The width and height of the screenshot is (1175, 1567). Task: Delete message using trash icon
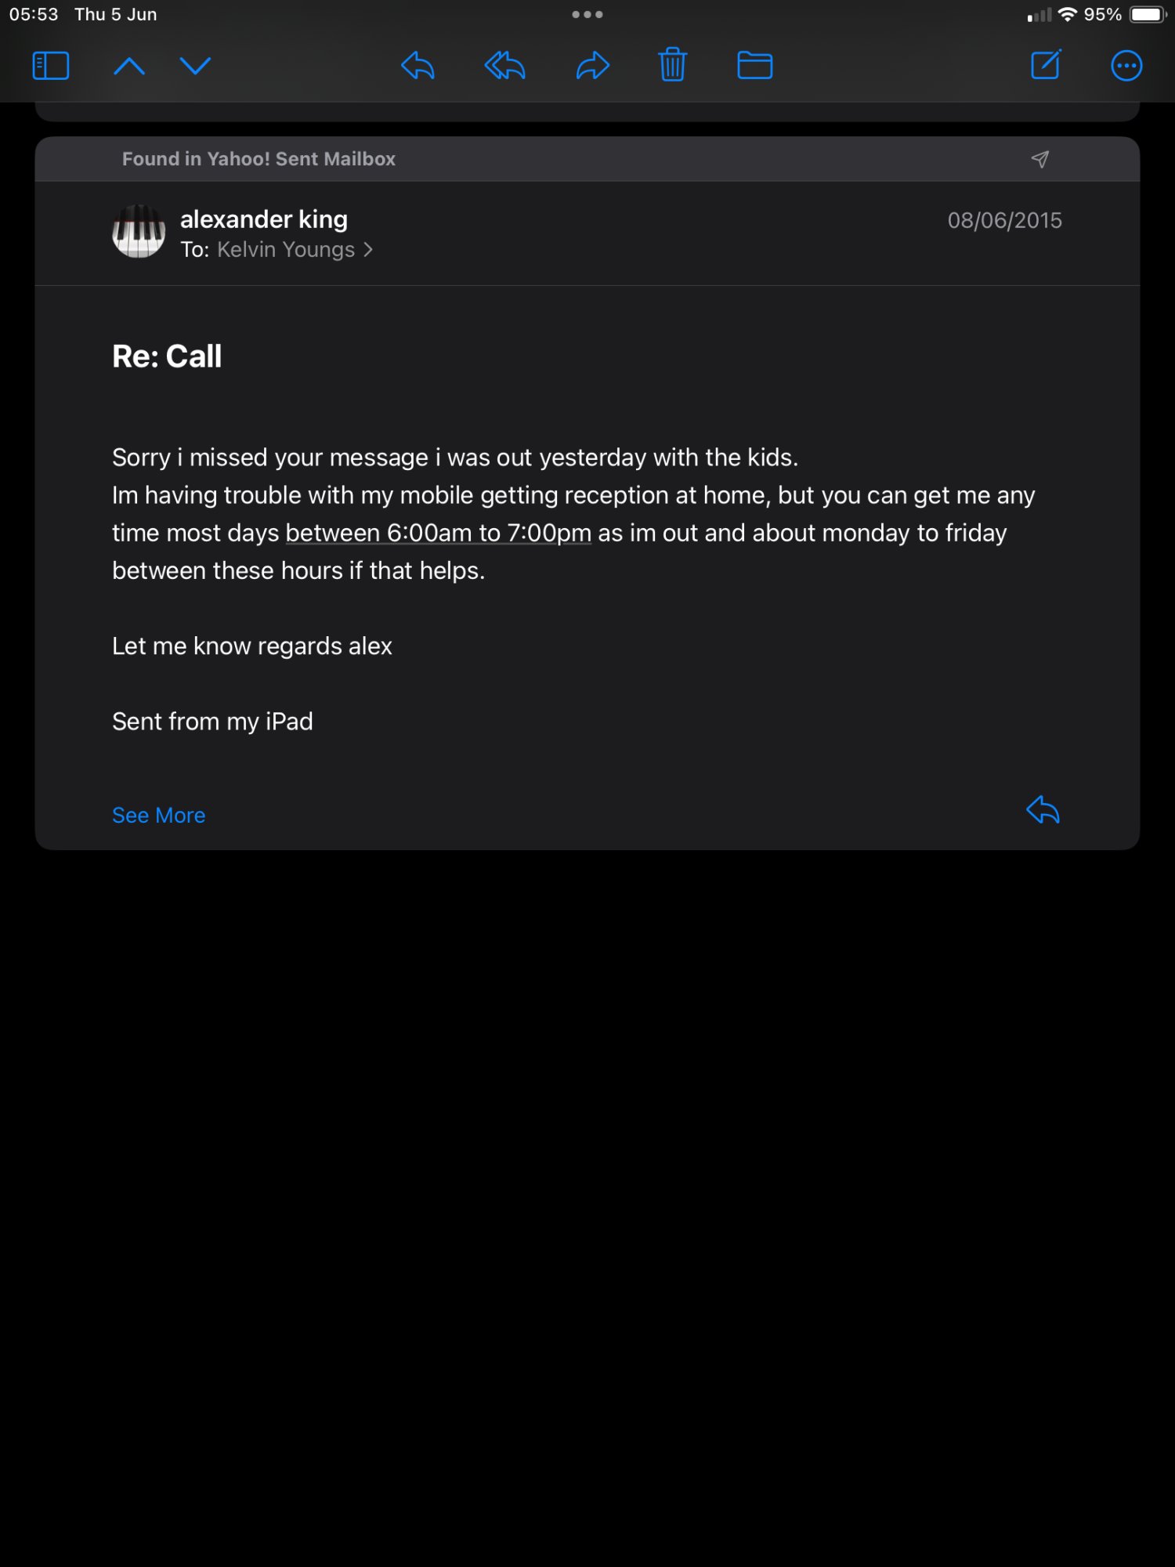672,66
